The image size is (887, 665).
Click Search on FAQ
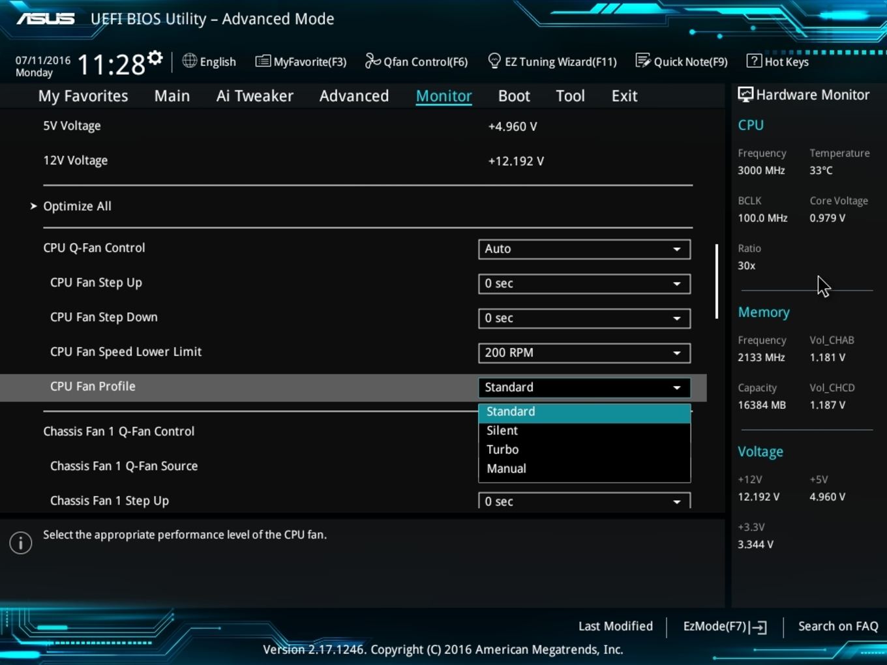[838, 626]
